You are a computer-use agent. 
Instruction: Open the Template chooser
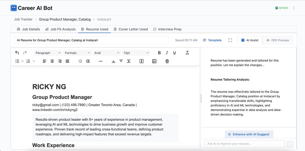pyautogui.click(x=212, y=40)
